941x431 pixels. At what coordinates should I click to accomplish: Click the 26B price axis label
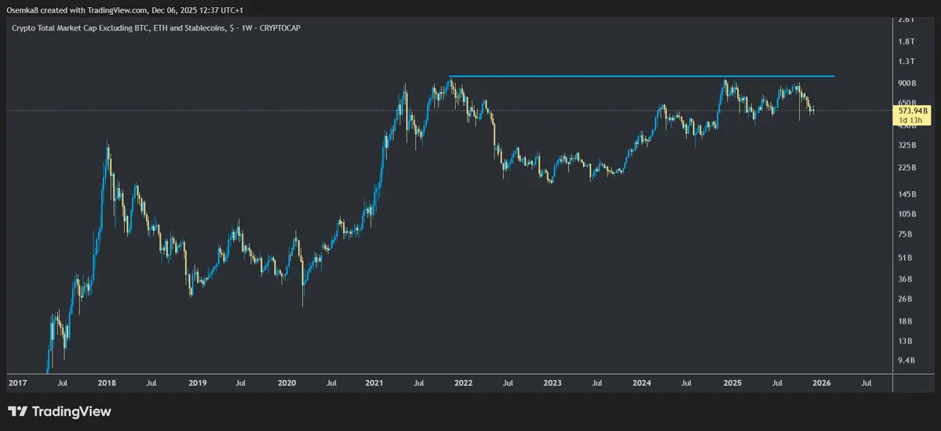coord(906,299)
